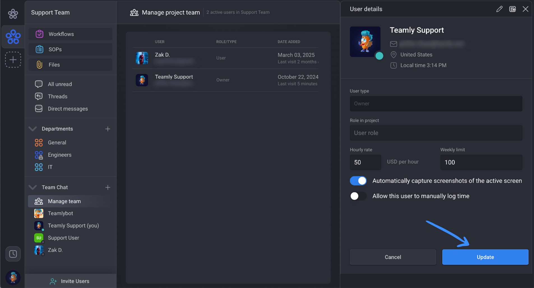Viewport: 534px width, 288px height.
Task: Click the Hourly rate field
Action: point(366,162)
